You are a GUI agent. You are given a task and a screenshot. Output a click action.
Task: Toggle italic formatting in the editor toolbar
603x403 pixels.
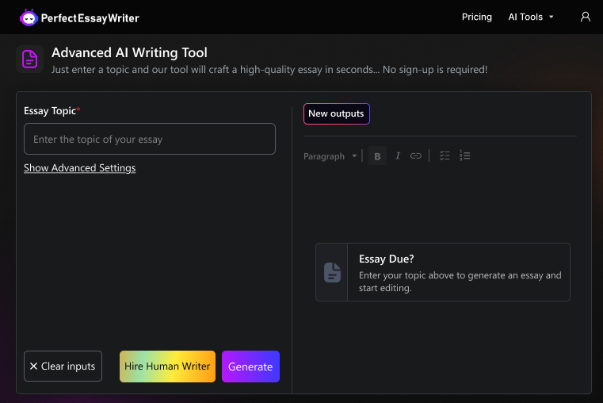click(398, 156)
